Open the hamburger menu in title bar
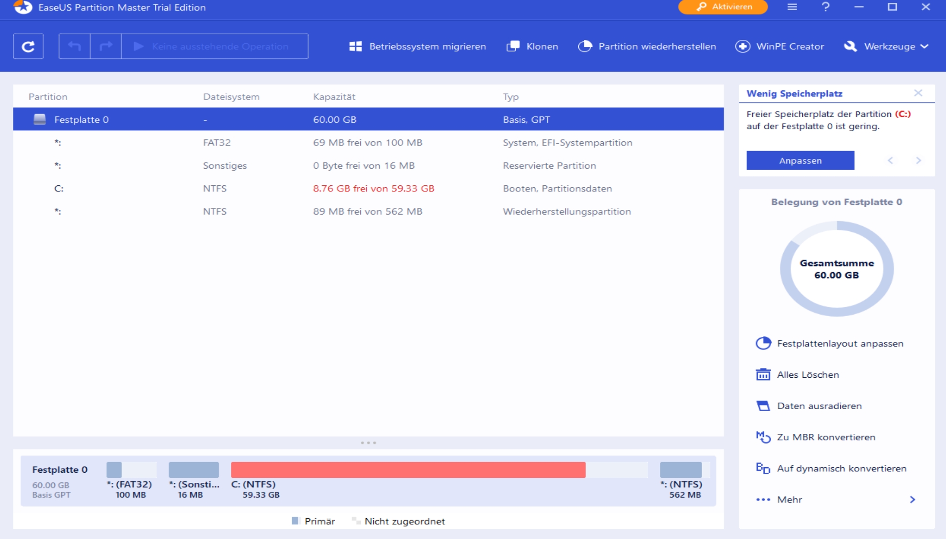Image resolution: width=946 pixels, height=539 pixels. pyautogui.click(x=792, y=7)
